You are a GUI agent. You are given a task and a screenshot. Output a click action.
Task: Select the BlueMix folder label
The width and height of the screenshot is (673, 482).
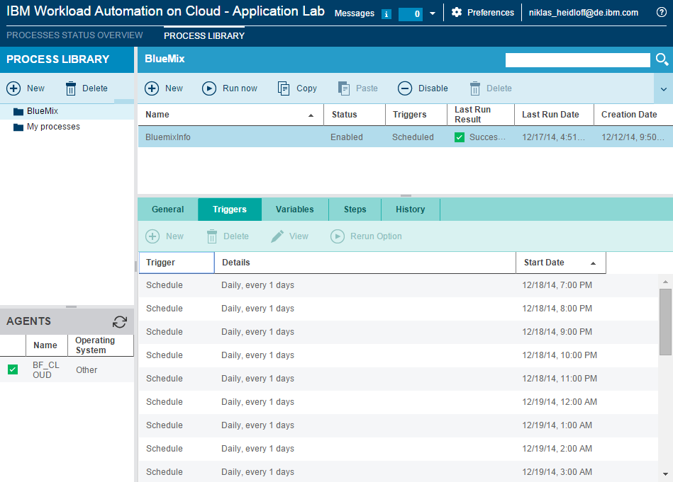43,111
